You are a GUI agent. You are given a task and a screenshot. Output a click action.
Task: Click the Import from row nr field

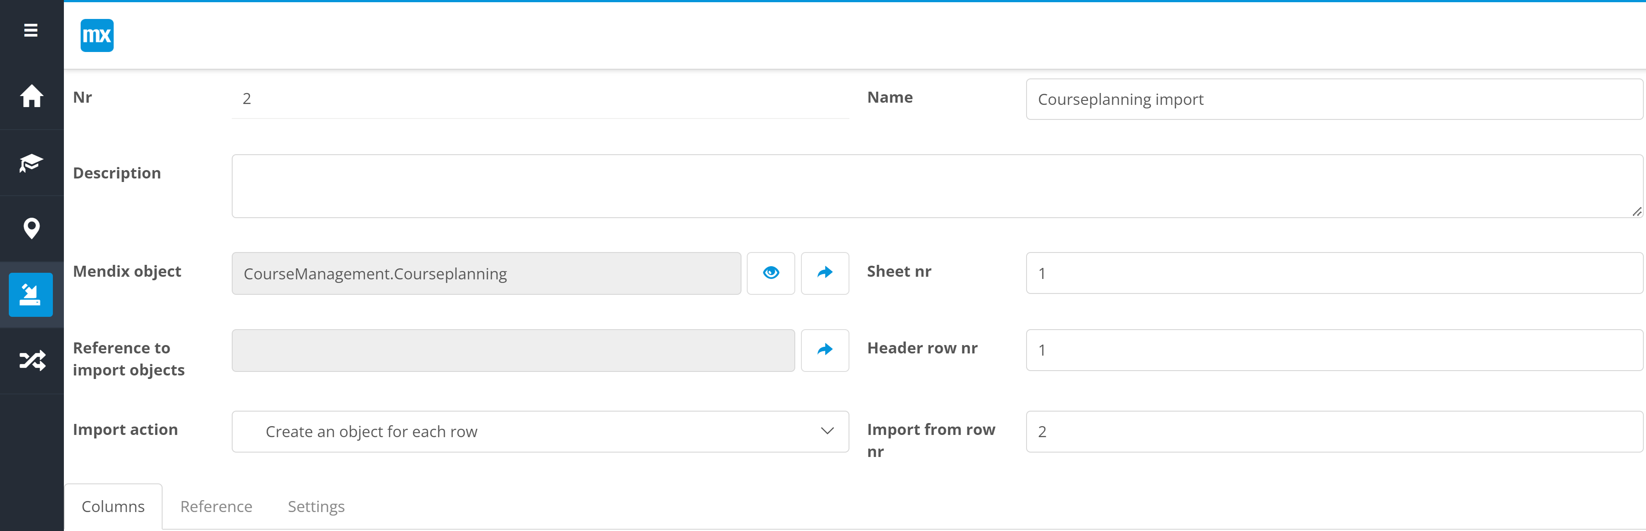1334,431
